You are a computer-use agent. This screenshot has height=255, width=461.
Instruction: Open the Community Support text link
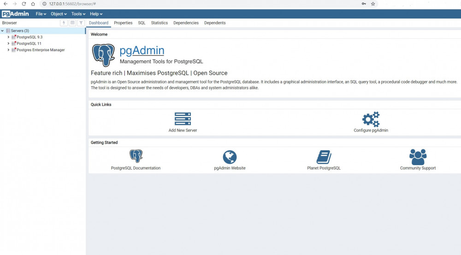coord(418,168)
